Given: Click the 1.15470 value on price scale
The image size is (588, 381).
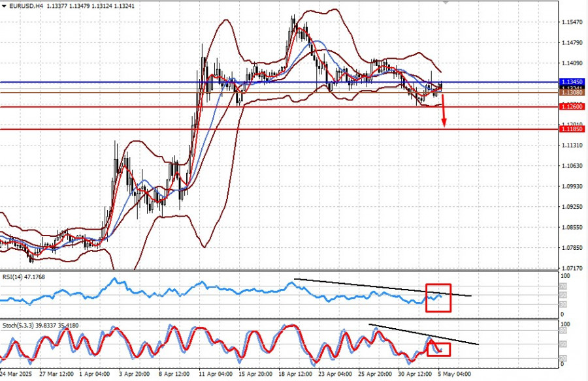Looking at the screenshot, I should [572, 23].
